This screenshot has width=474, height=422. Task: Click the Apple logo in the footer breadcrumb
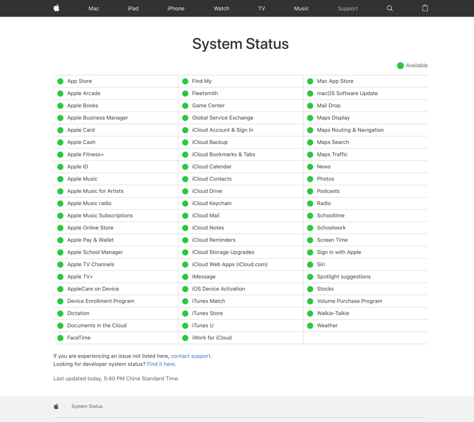point(56,406)
